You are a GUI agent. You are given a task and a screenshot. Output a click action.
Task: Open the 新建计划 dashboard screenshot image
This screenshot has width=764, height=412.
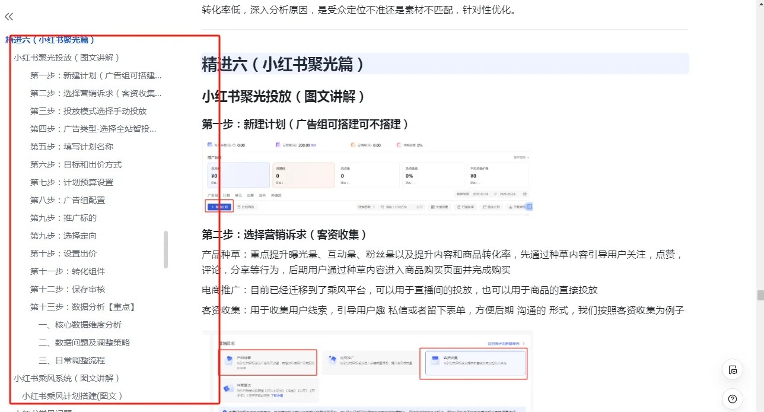point(367,176)
